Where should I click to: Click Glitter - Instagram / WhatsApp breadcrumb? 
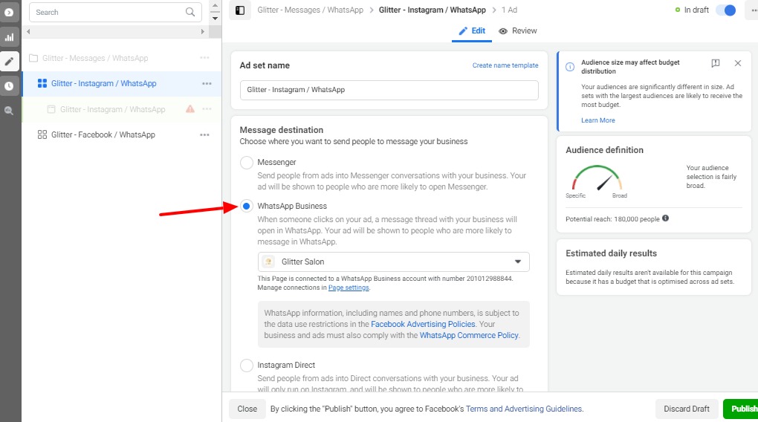point(433,10)
